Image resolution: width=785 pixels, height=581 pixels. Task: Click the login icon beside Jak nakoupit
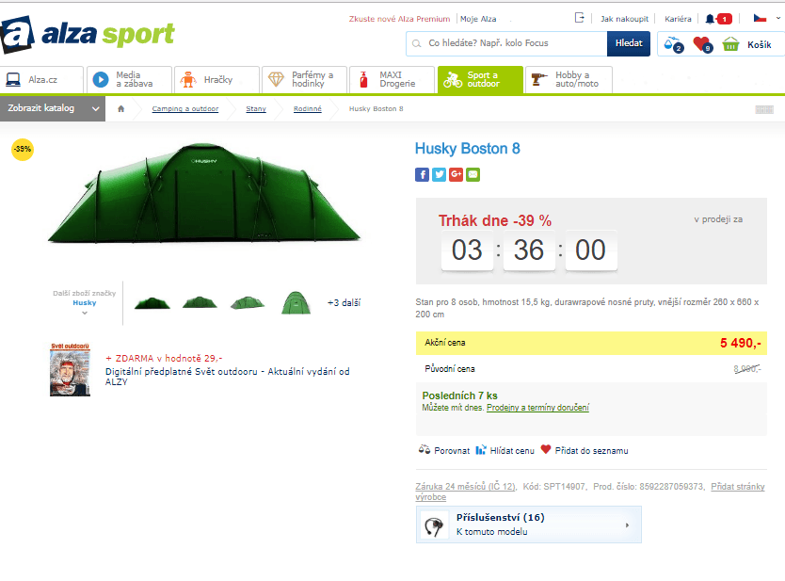[580, 18]
